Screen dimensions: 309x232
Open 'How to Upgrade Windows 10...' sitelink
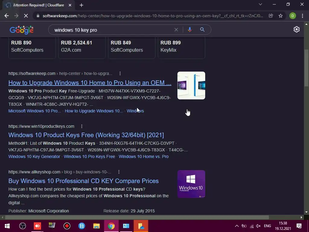[94, 111]
